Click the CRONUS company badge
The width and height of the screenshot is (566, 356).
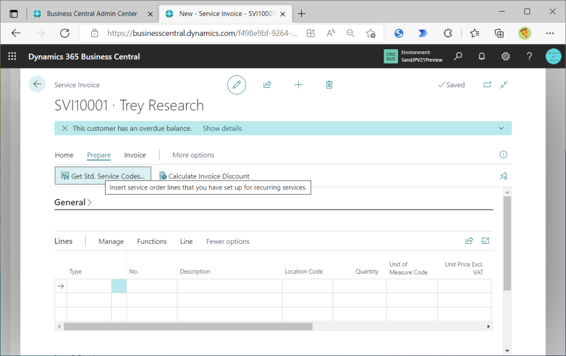(391, 56)
